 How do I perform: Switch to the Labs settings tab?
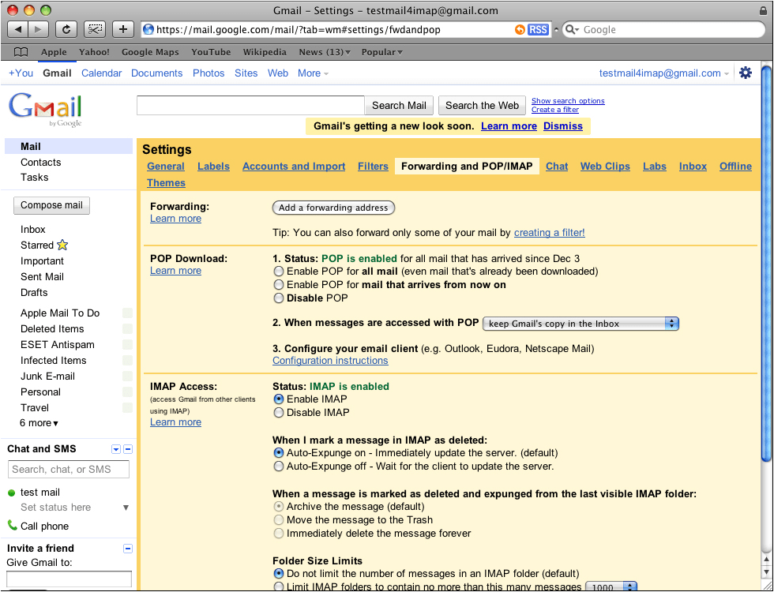point(654,167)
